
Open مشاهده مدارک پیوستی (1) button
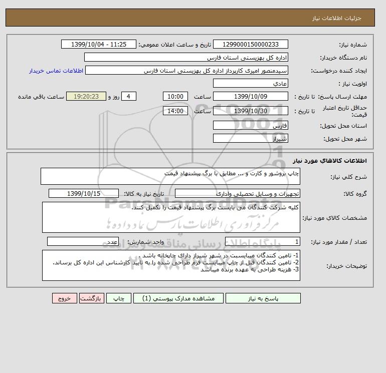pos(178,298)
